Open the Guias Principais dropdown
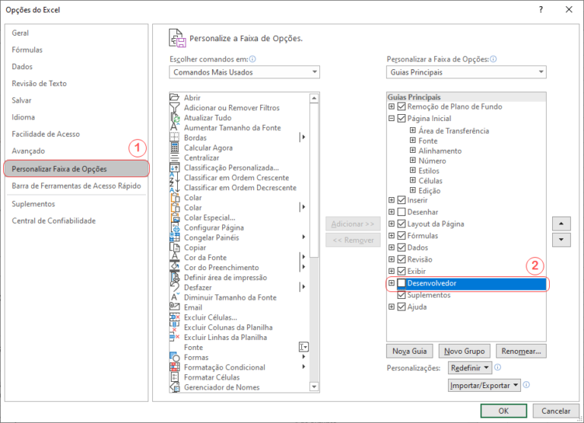The image size is (584, 423). click(466, 72)
